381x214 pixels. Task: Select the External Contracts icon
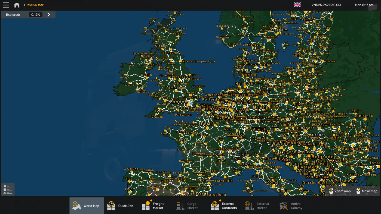click(215, 206)
